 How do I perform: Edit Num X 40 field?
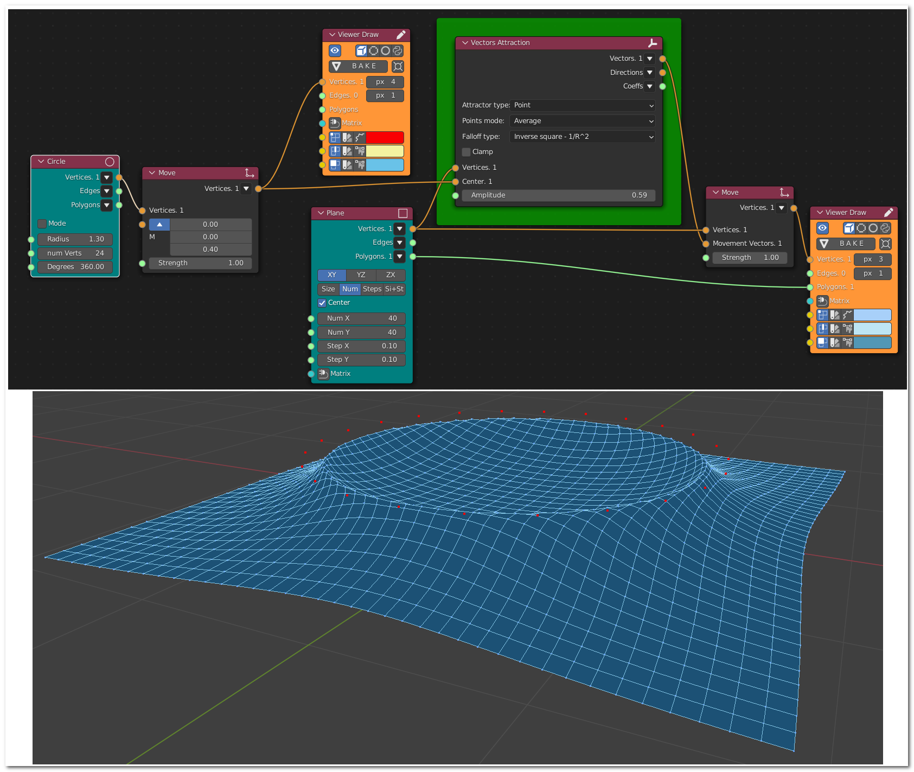tap(362, 318)
